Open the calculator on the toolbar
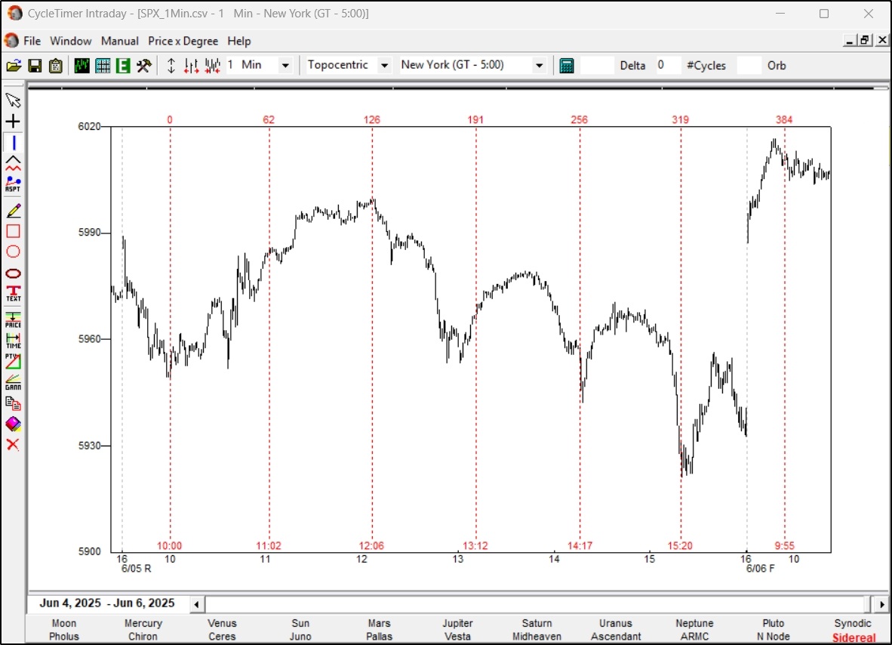Screen dimensions: 892x645 click(567, 65)
